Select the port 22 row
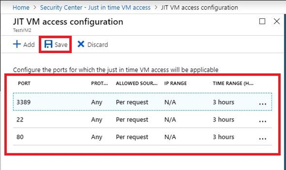Image resolution: width=286 pixels, height=170 pixels. tap(143, 119)
